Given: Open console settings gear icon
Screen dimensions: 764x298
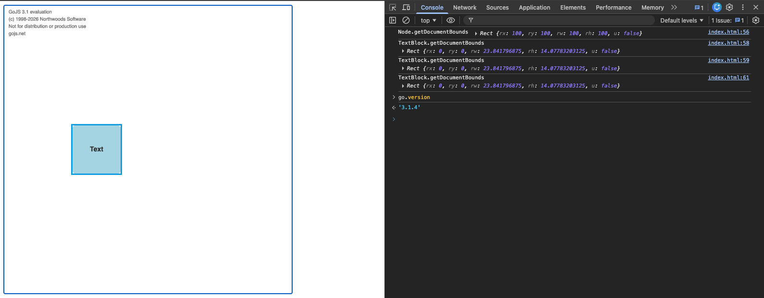Looking at the screenshot, I should (755, 20).
